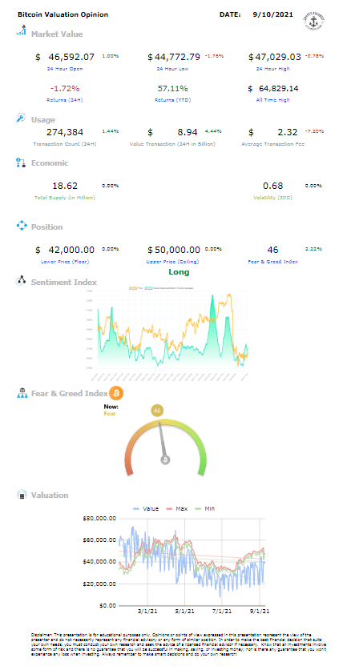This screenshot has width=351, height=670.
Task: Click the gray Bitcoin gauge needle hub
Action: click(x=166, y=459)
